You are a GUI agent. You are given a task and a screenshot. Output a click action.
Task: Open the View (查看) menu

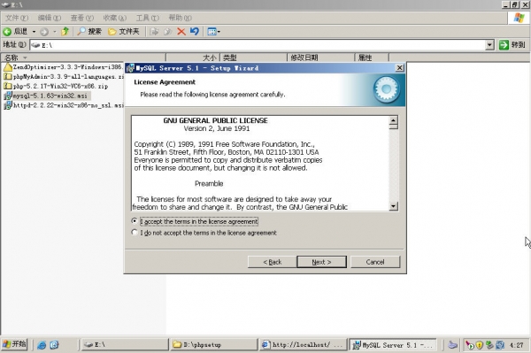point(82,18)
